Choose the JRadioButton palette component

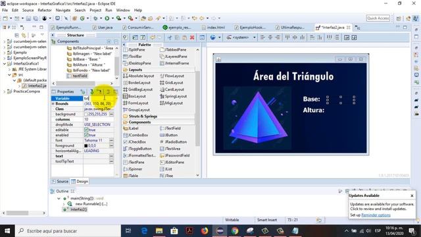(173, 142)
